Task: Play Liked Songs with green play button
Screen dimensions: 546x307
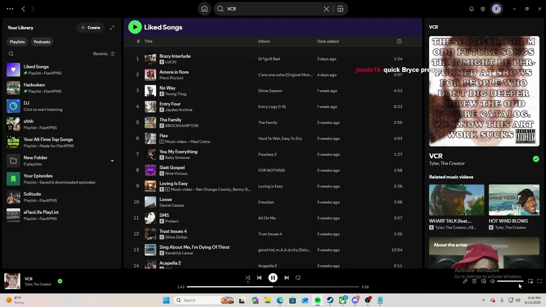Action: pyautogui.click(x=135, y=27)
